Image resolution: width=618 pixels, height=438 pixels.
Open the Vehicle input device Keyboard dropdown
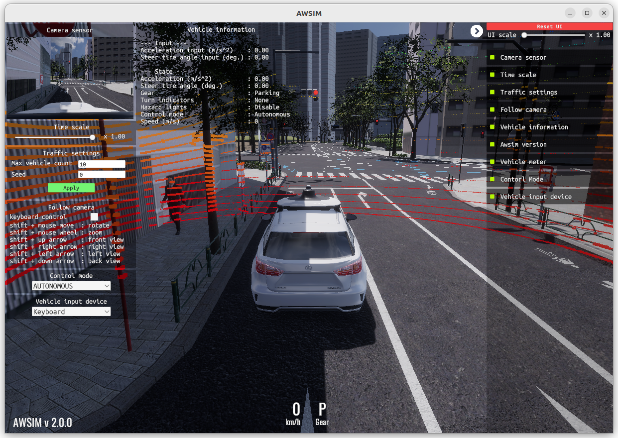[71, 312]
